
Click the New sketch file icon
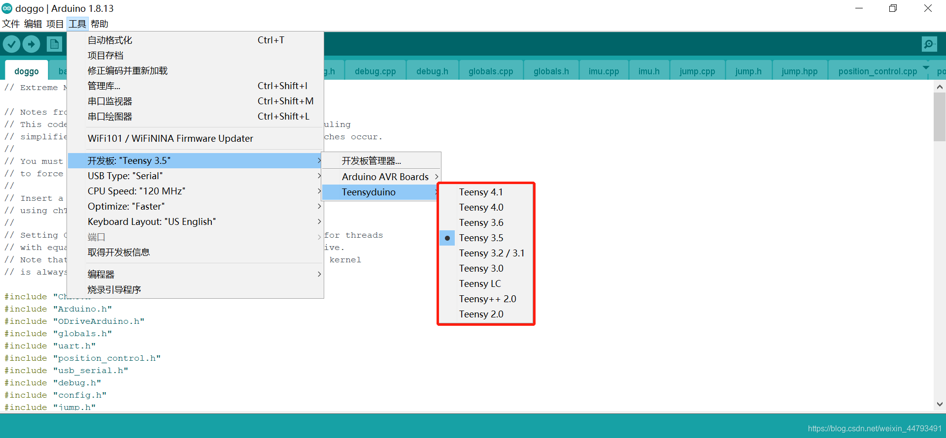[x=55, y=44]
